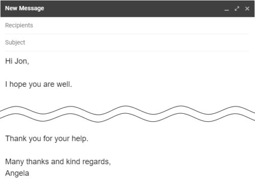Place cursor in the 'Hi Jon,' greeting line

17,61
